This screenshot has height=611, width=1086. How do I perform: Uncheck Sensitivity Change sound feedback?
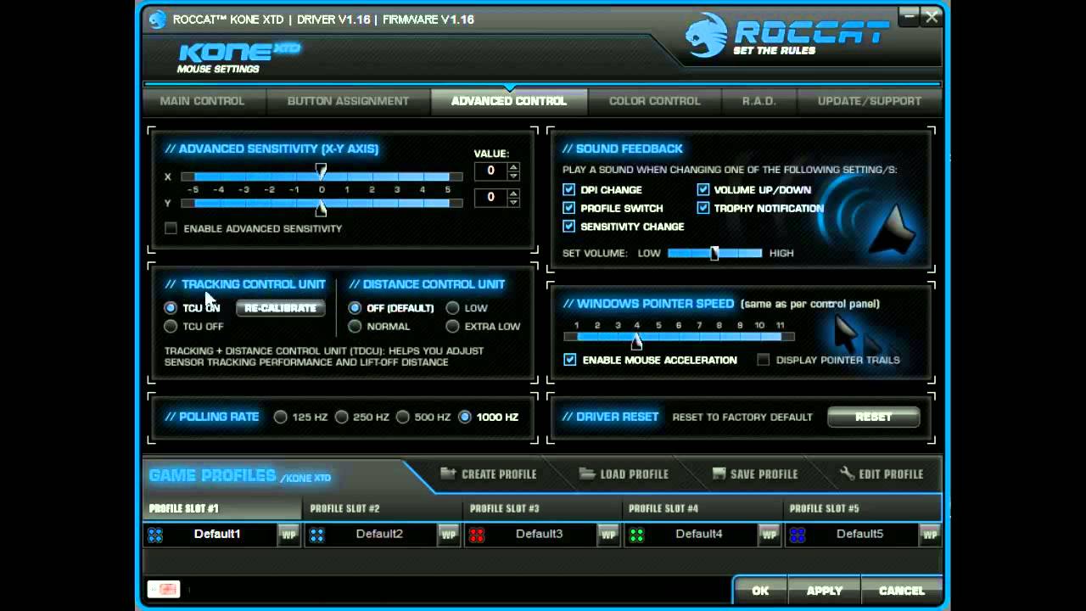(x=569, y=227)
